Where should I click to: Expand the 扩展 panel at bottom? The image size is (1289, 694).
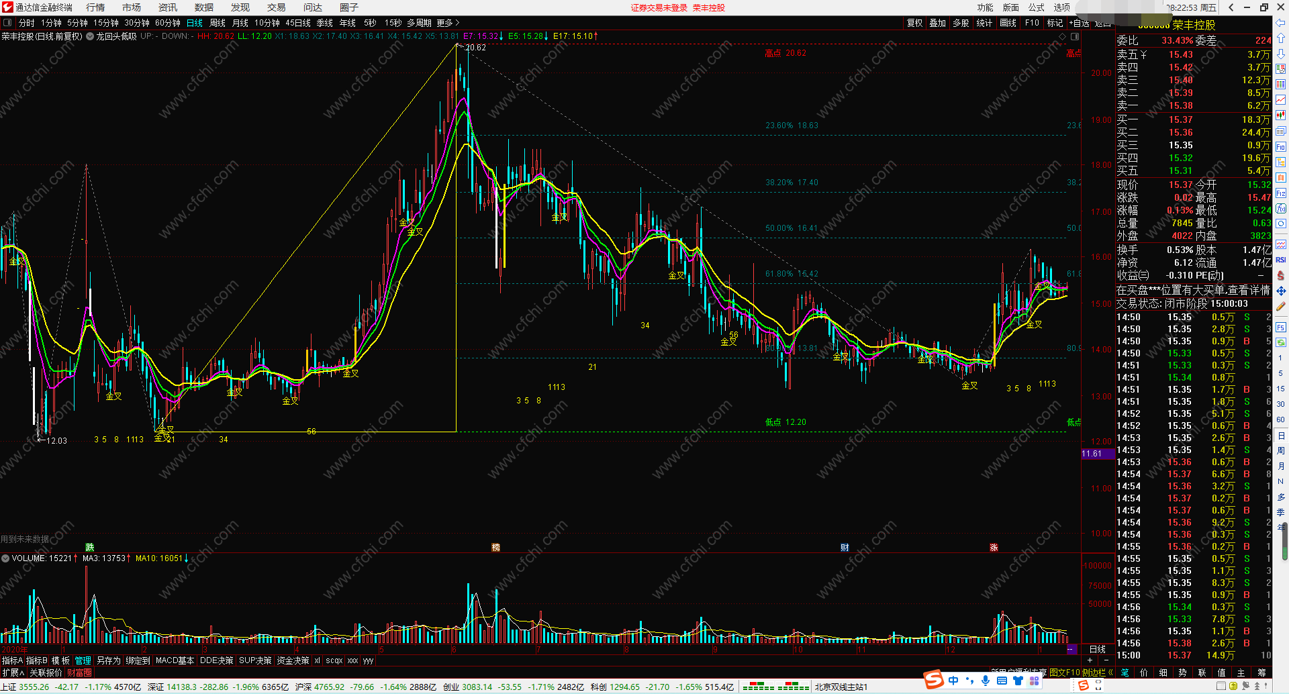[13, 673]
